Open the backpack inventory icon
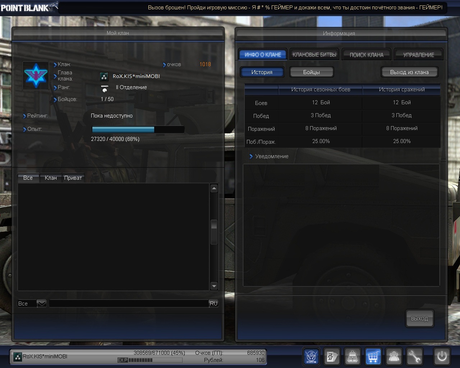Image resolution: width=460 pixels, height=368 pixels. pos(353,356)
